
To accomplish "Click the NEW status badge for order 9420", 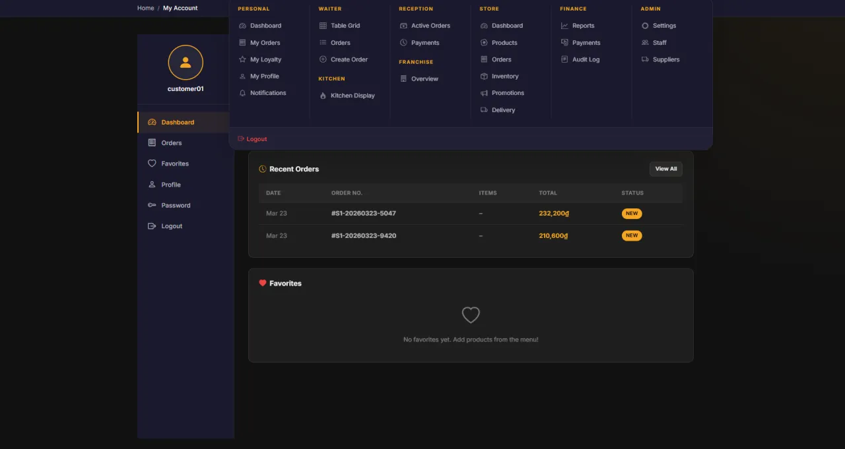I will click(x=632, y=235).
